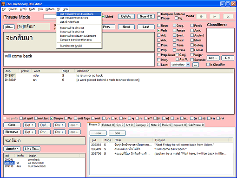Image resolution: width=237 pixels, height=178 pixels.
Task: Jump to the Last entry
Action: click(x=146, y=27)
